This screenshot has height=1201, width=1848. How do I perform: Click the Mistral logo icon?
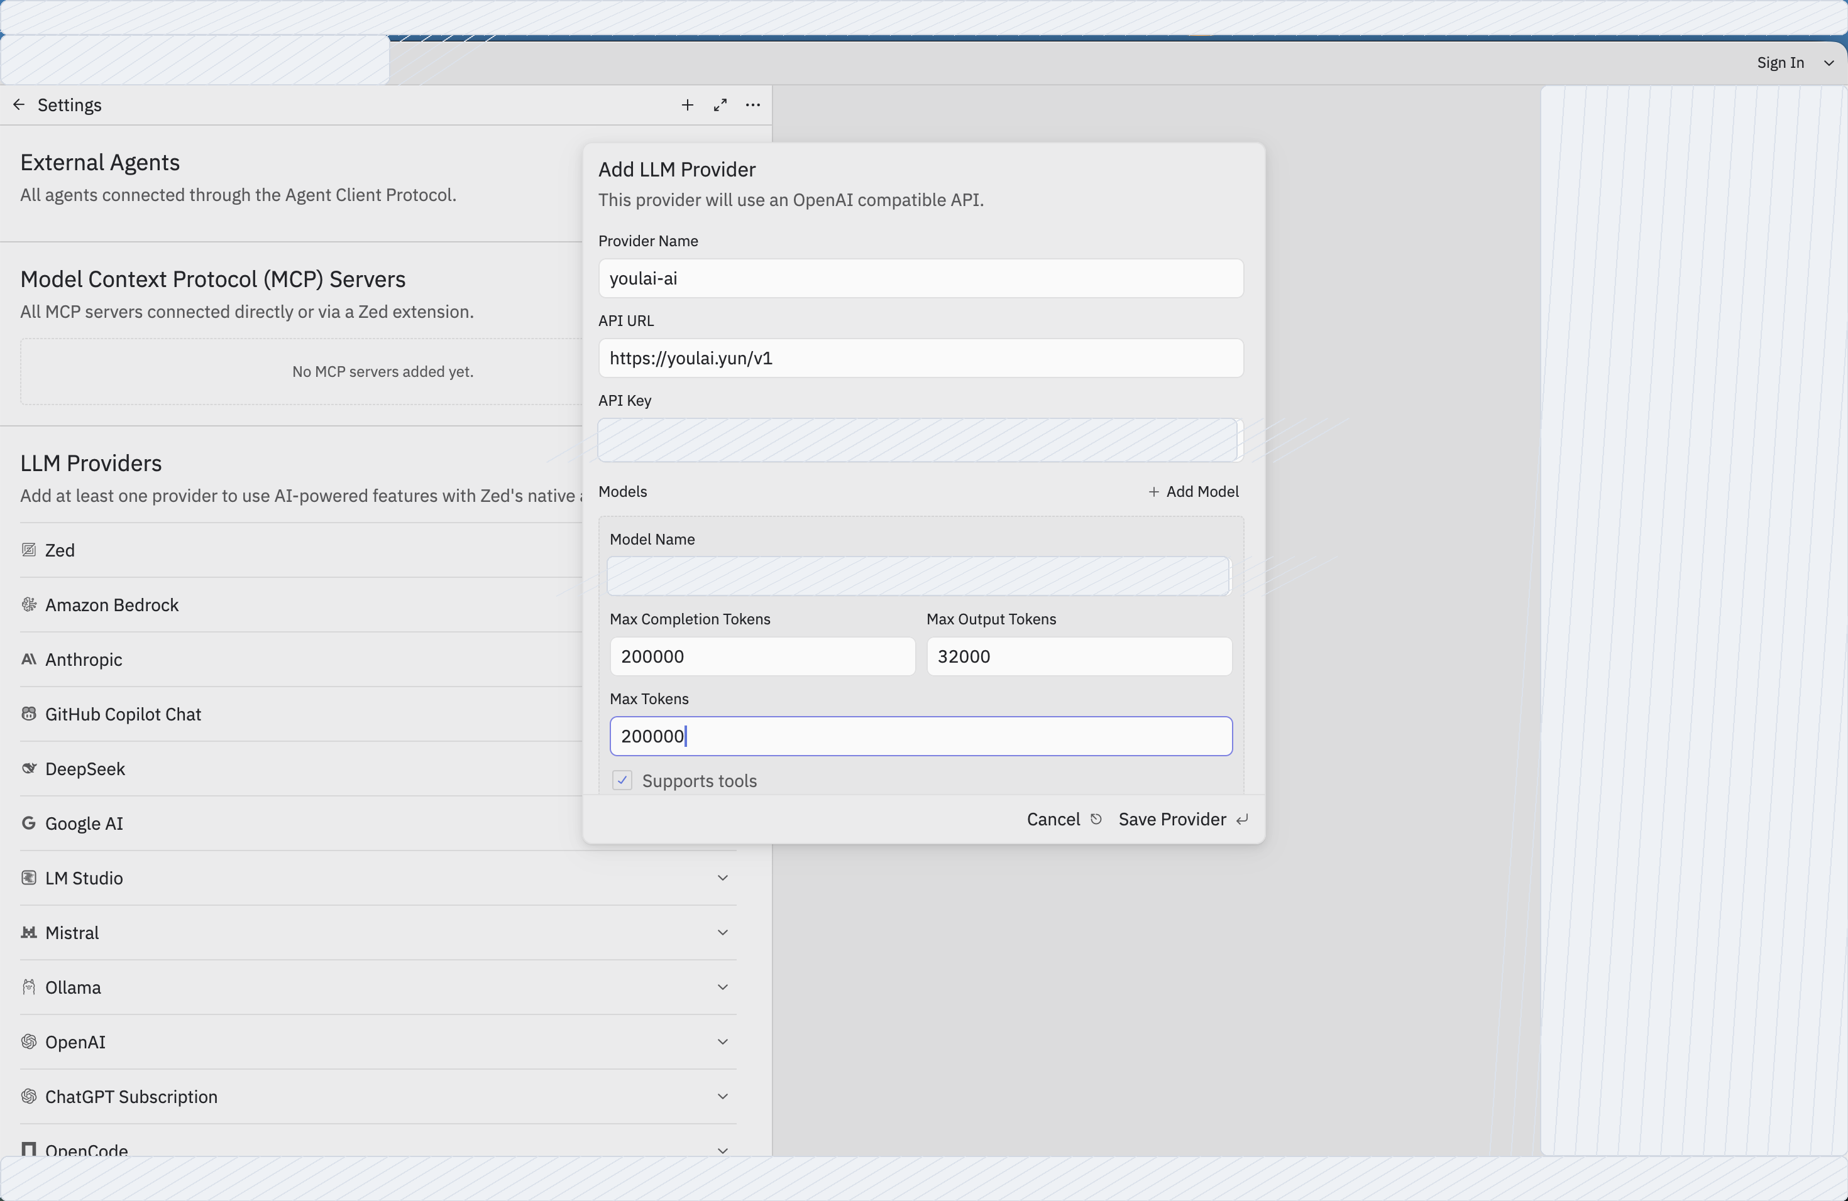click(29, 933)
